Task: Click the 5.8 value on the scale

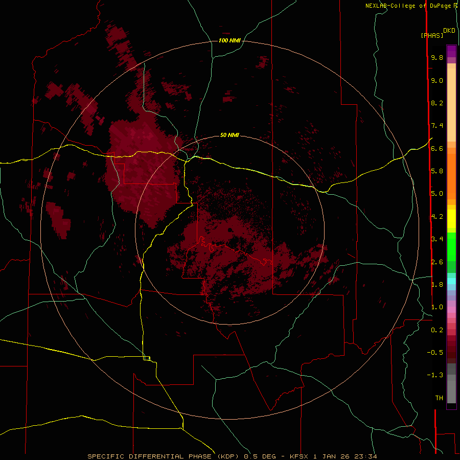Action: [437, 171]
